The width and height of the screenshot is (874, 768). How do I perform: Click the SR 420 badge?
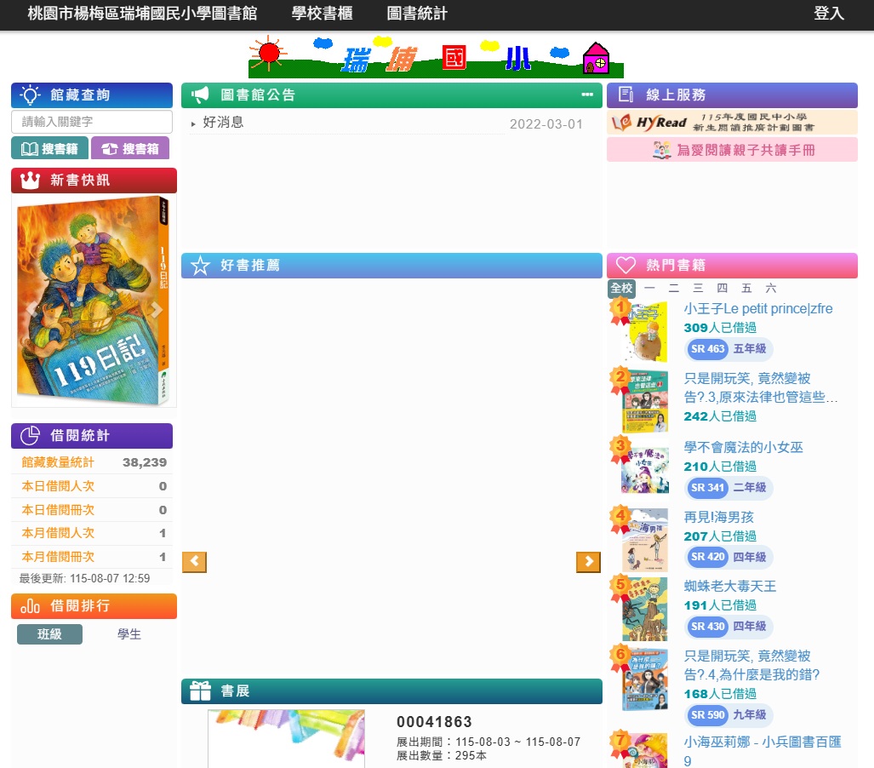coord(707,557)
